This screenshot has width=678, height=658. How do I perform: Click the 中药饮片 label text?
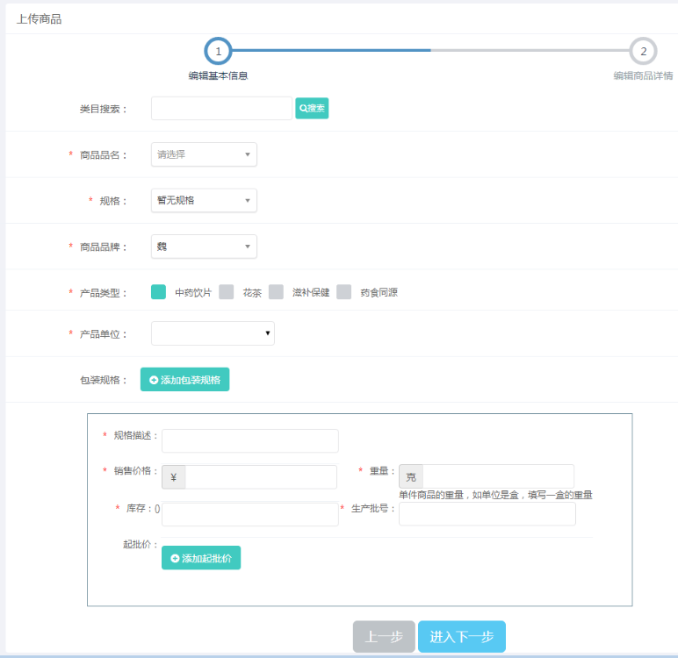pyautogui.click(x=193, y=292)
